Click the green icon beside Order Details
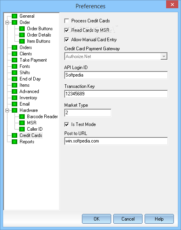Viewport: 181px width, 230px height. (x=22, y=35)
